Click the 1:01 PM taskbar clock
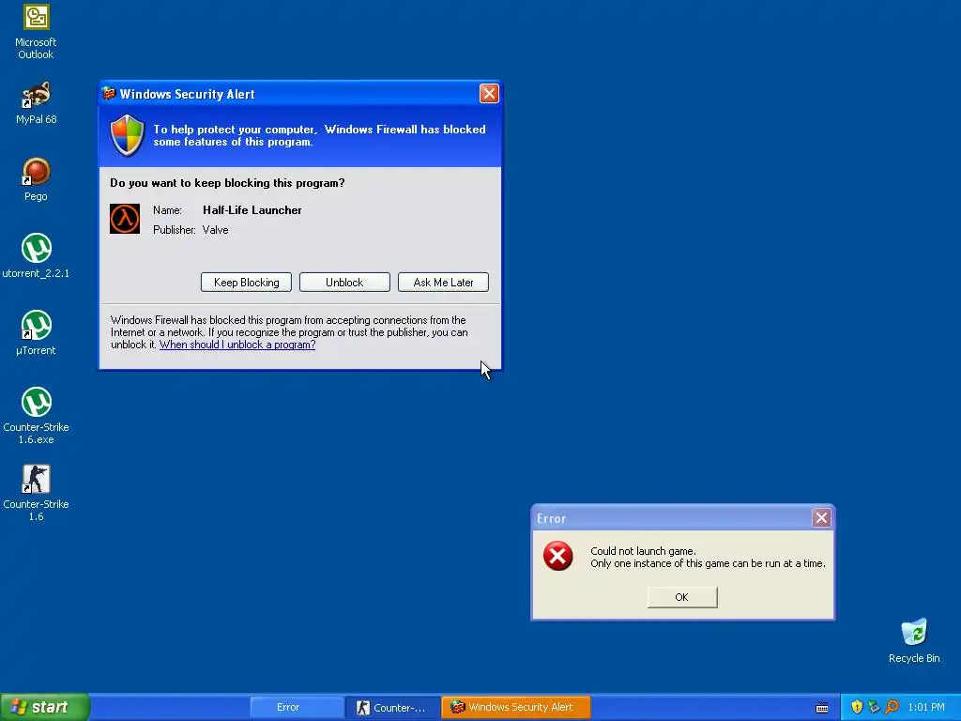Viewport: 961px width, 721px height. click(926, 707)
